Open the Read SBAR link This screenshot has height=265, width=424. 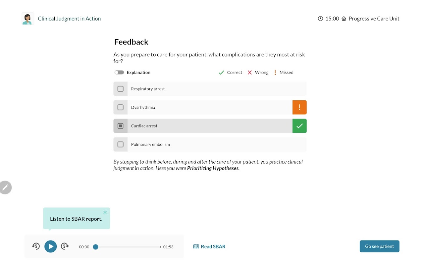click(209, 246)
